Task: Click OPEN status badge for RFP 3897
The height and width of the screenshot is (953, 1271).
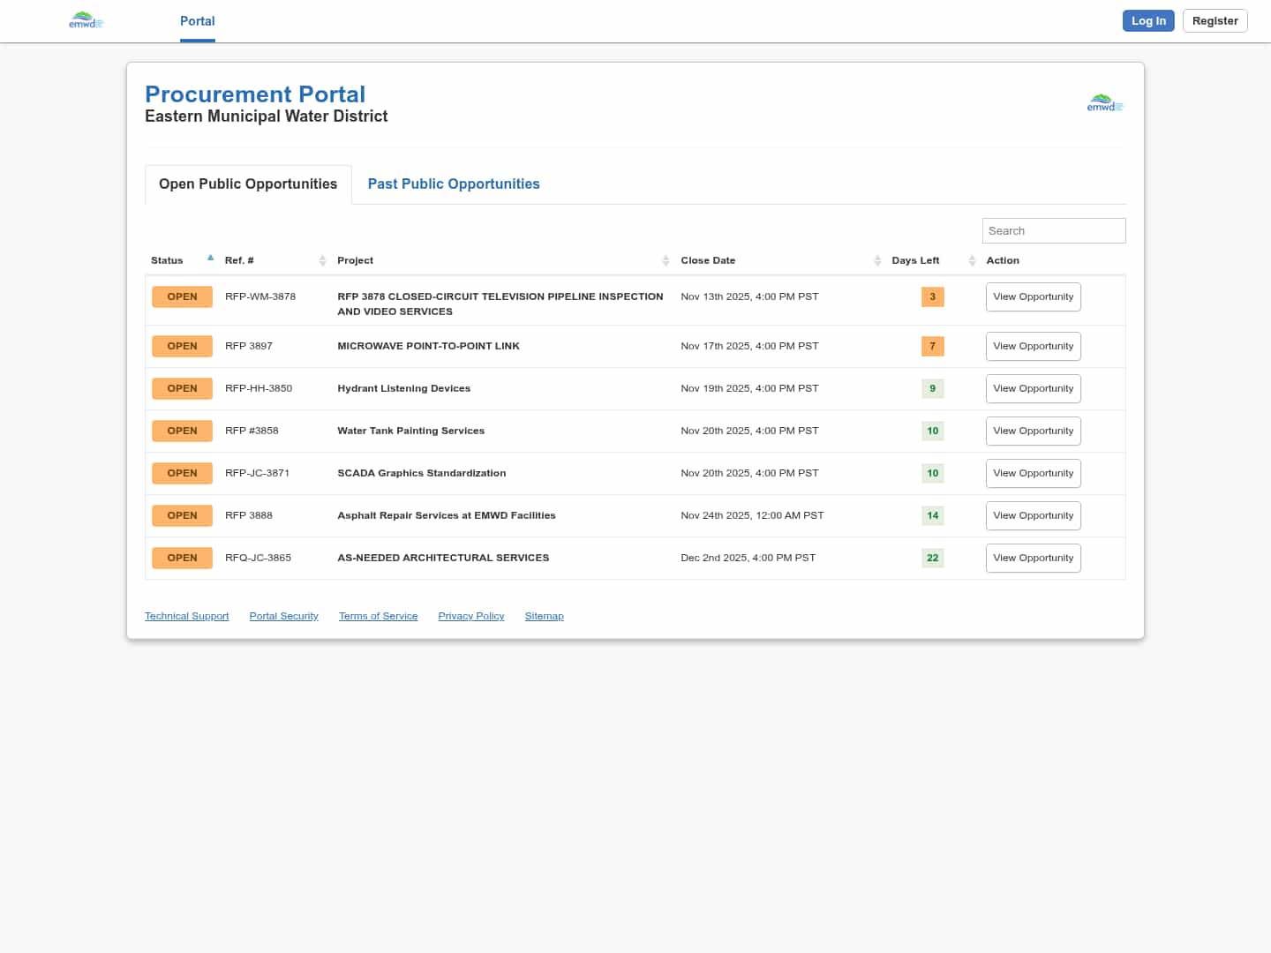Action: coord(182,347)
